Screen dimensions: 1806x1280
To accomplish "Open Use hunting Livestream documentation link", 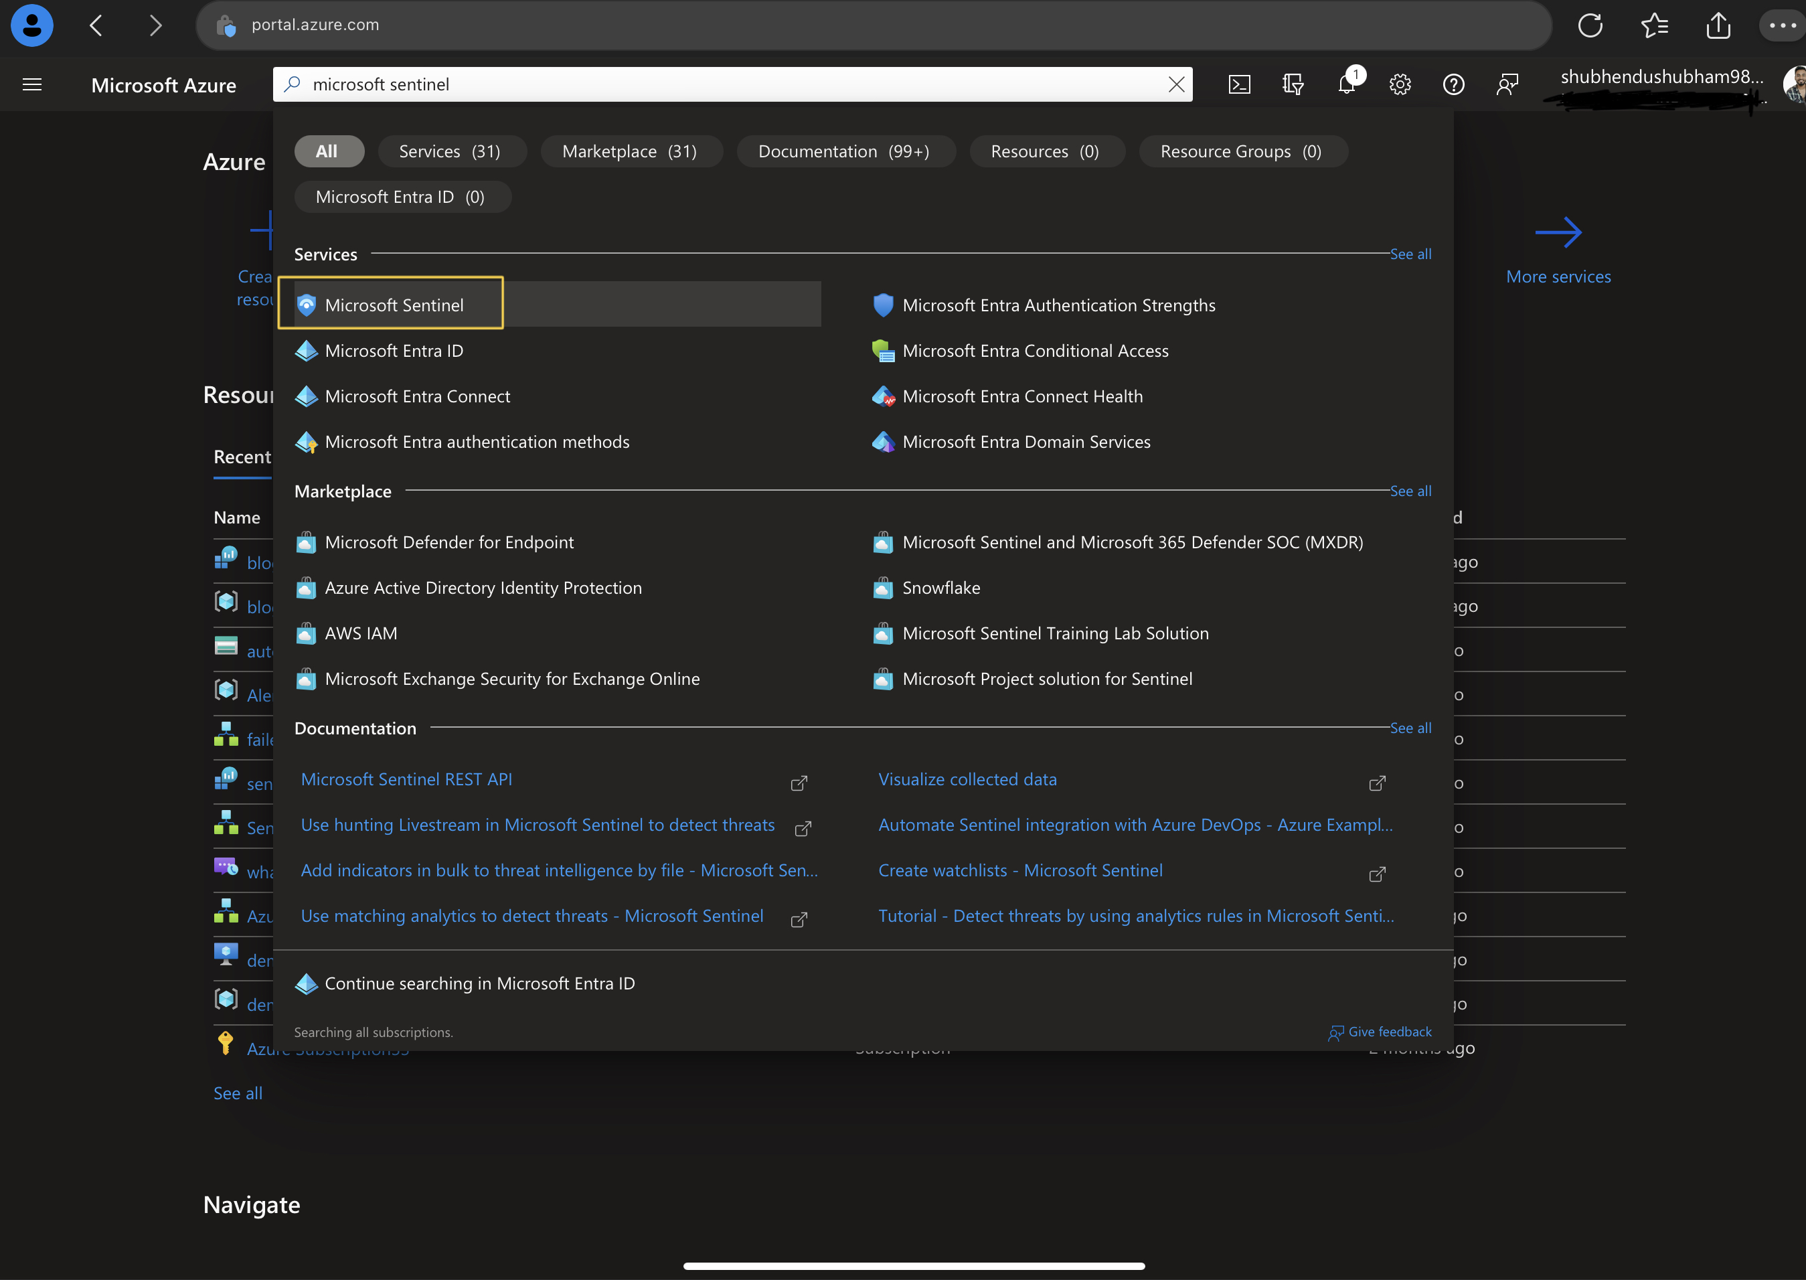I will click(538, 825).
